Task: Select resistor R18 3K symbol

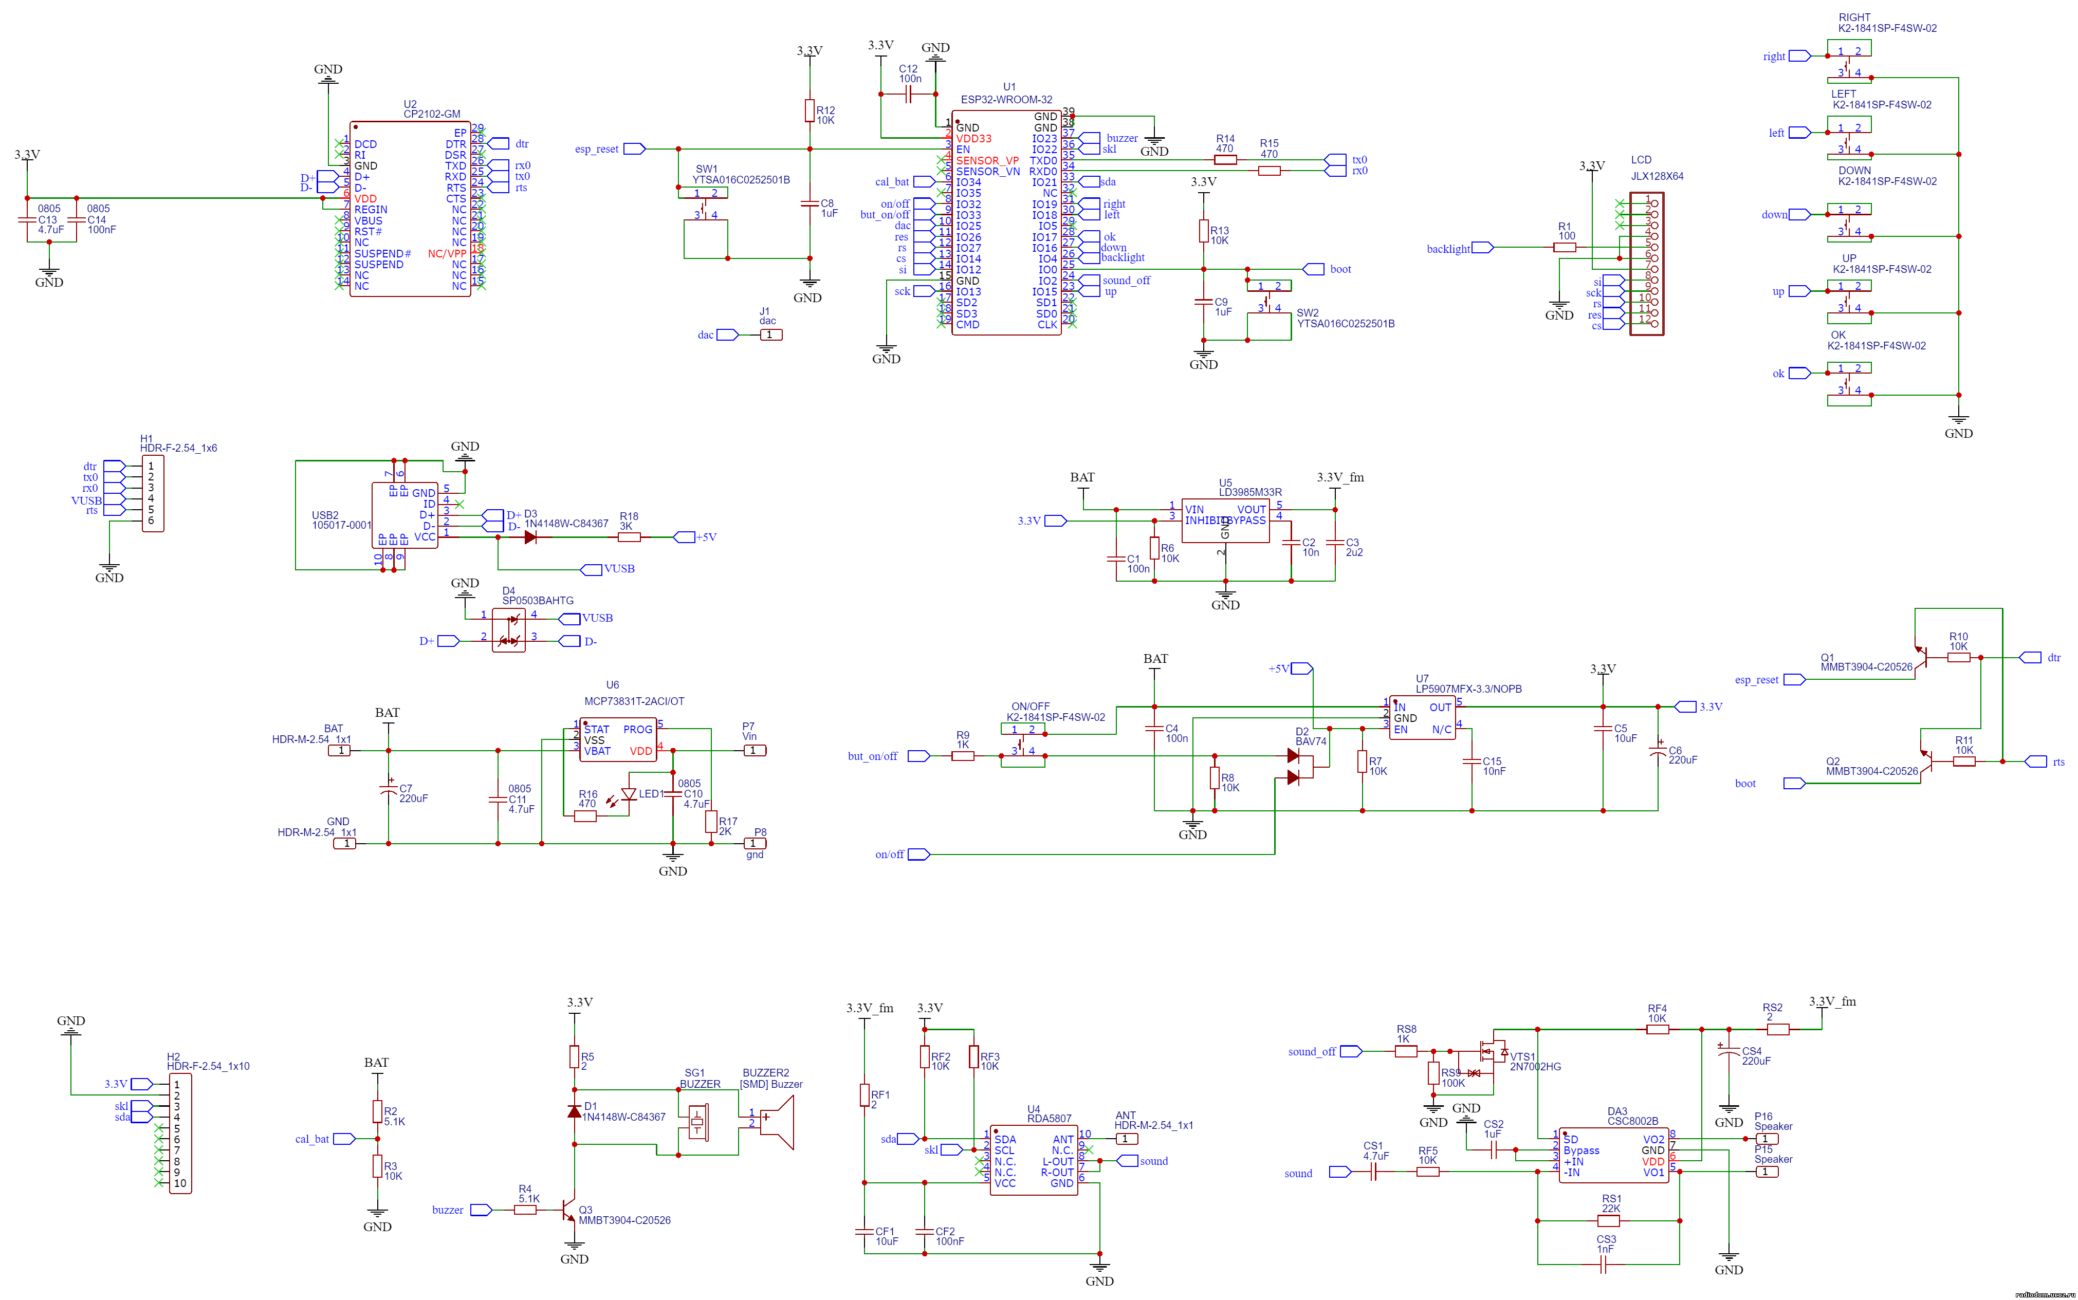Action: tap(629, 537)
